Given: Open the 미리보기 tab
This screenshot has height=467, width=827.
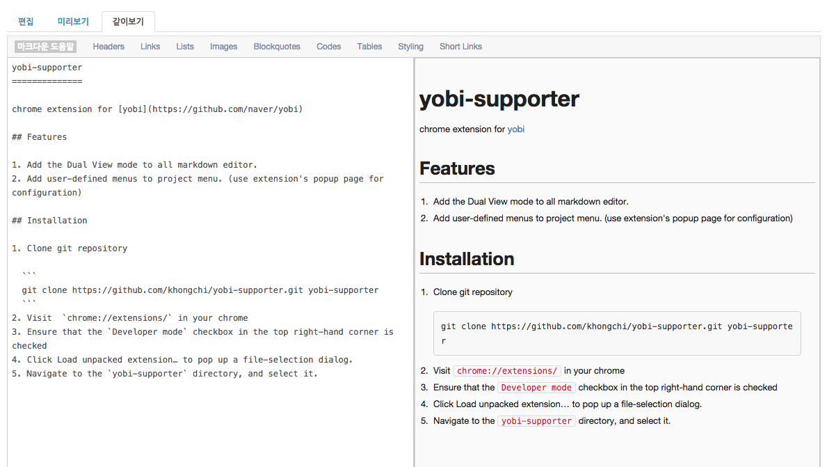Looking at the screenshot, I should point(73,22).
